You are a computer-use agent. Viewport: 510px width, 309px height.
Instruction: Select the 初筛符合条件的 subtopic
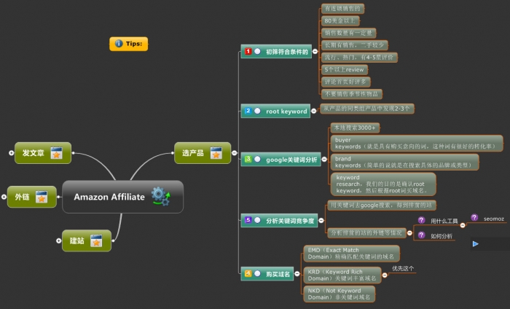pos(276,52)
